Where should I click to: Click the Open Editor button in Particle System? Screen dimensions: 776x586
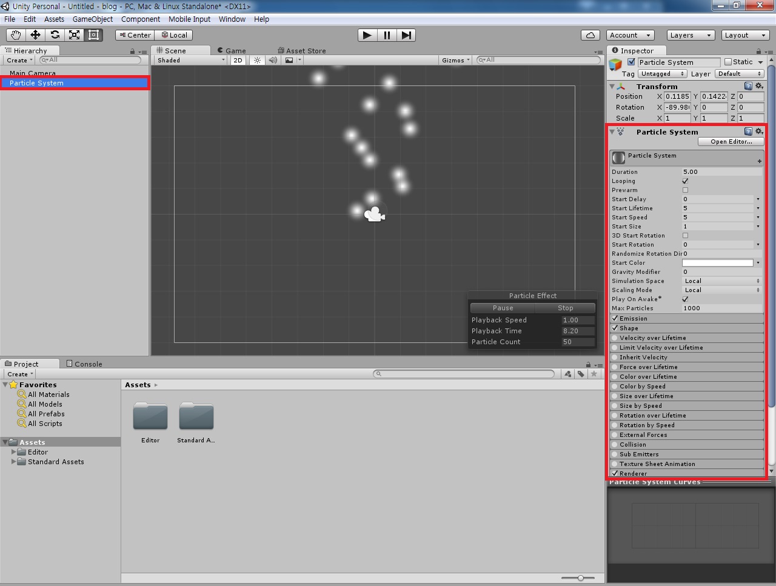coord(731,141)
